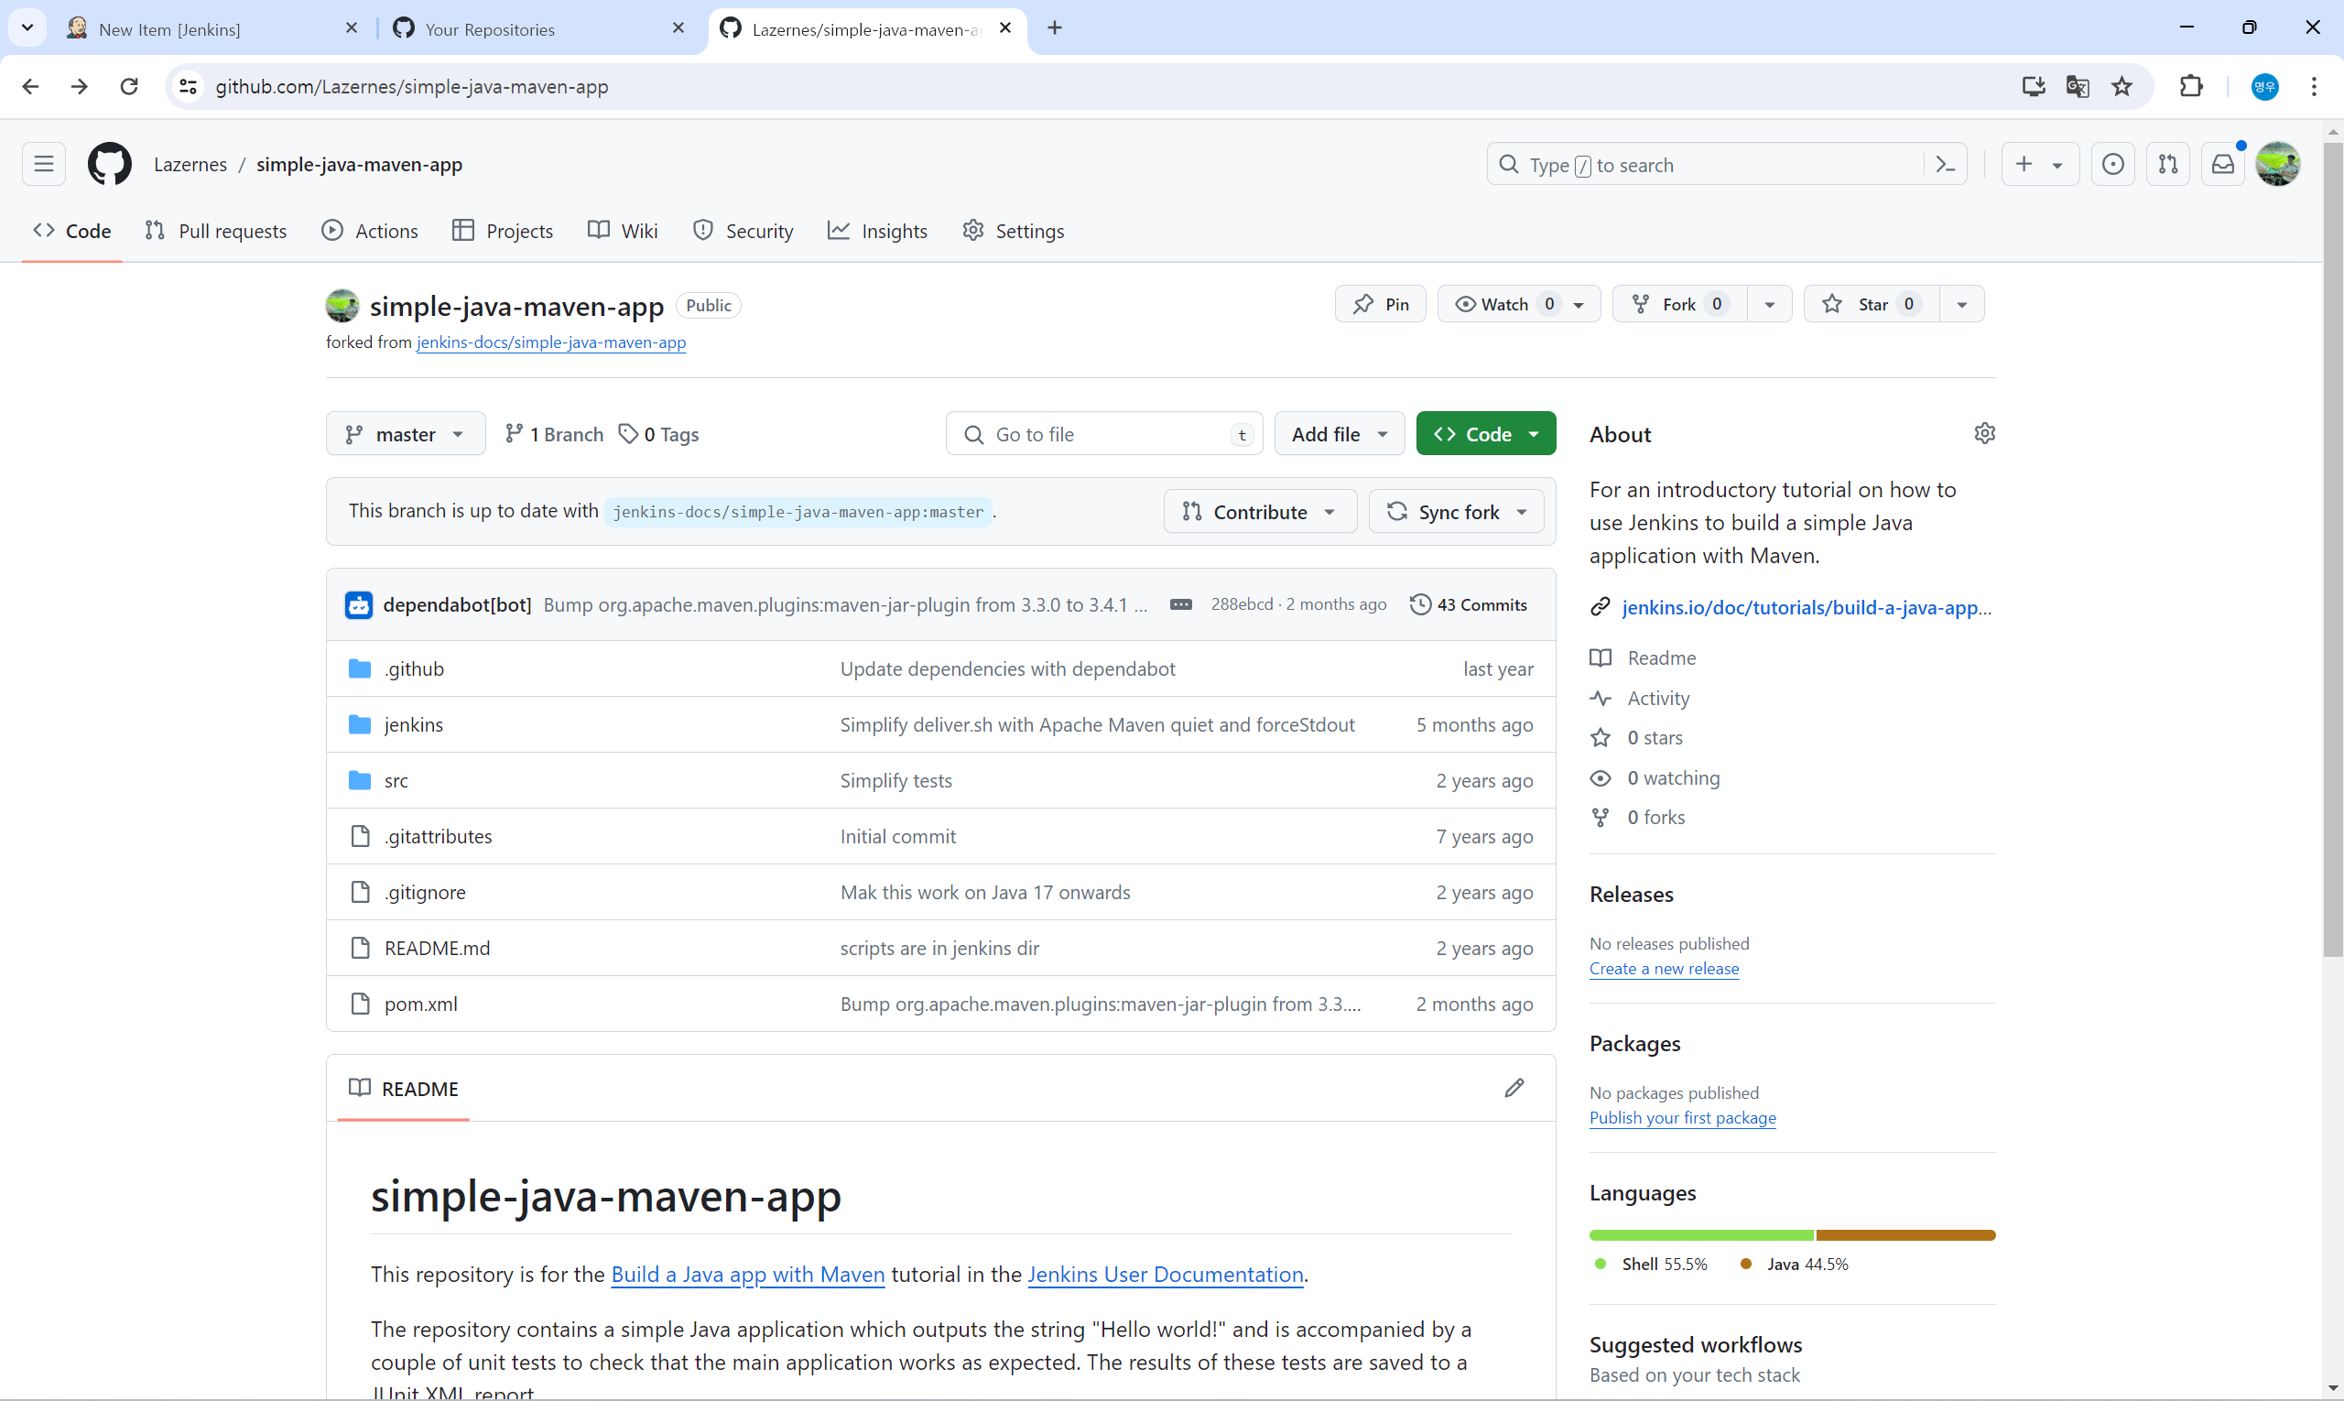View the 1 Branch list

click(554, 433)
